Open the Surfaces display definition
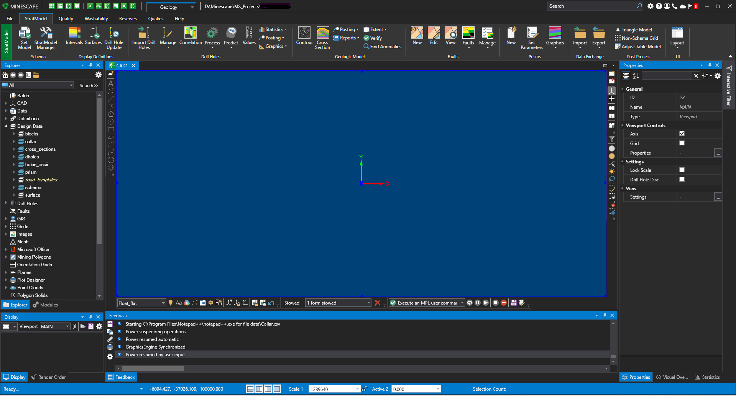The image size is (736, 396). [93, 36]
